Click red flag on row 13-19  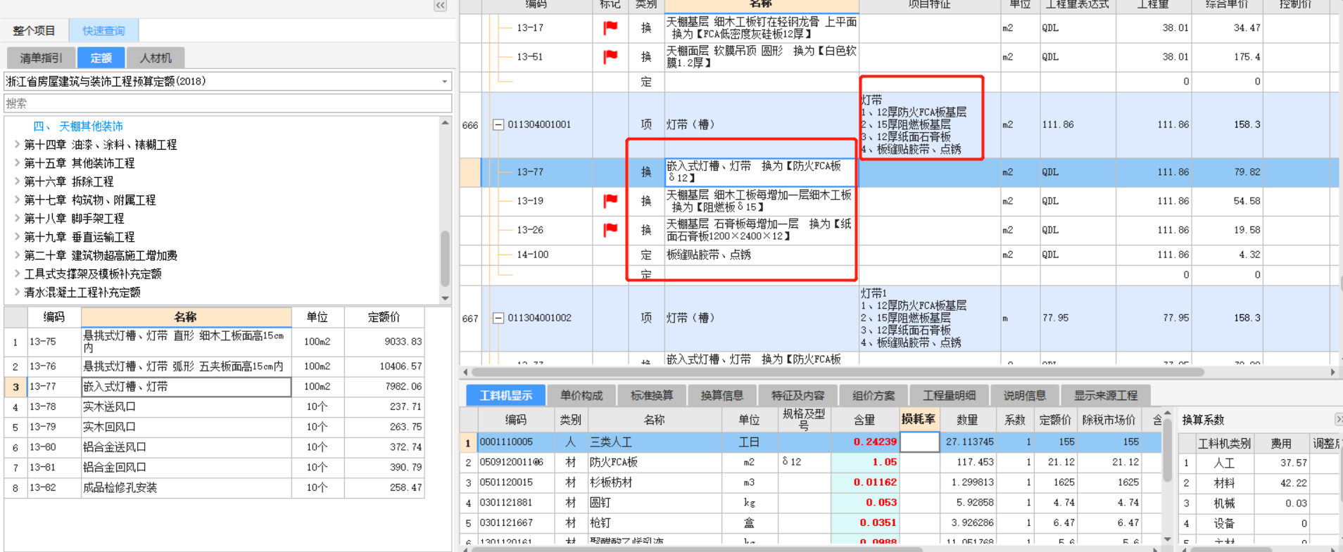pyautogui.click(x=610, y=200)
